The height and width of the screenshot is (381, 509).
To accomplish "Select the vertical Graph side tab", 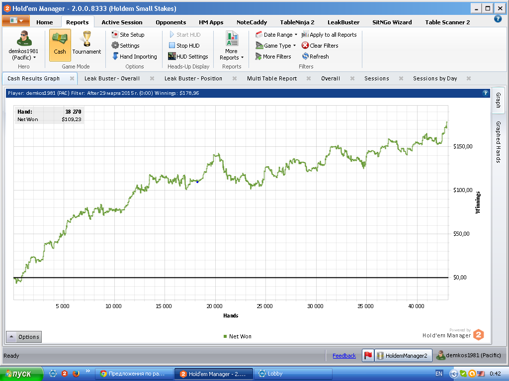I will (498, 100).
